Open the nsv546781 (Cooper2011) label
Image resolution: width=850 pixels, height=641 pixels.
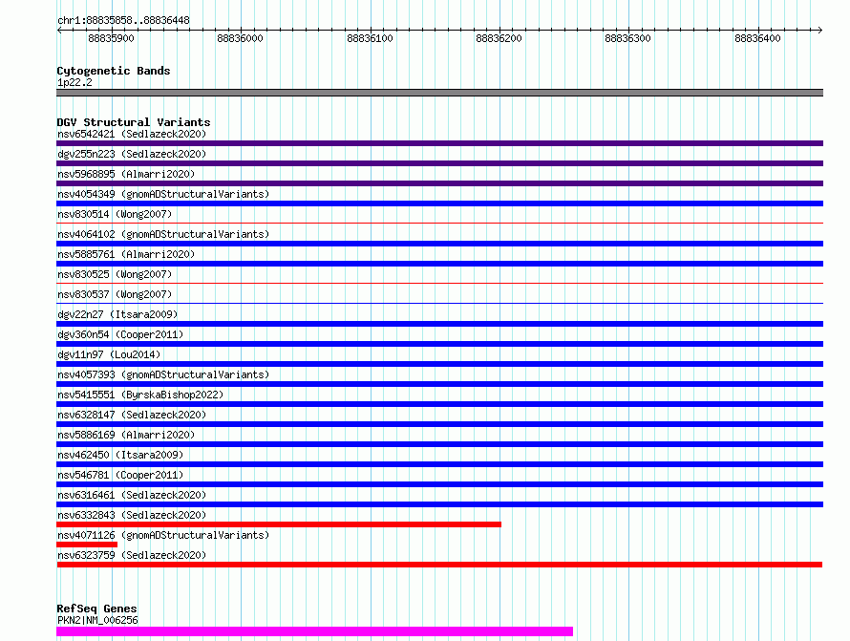coord(120,475)
